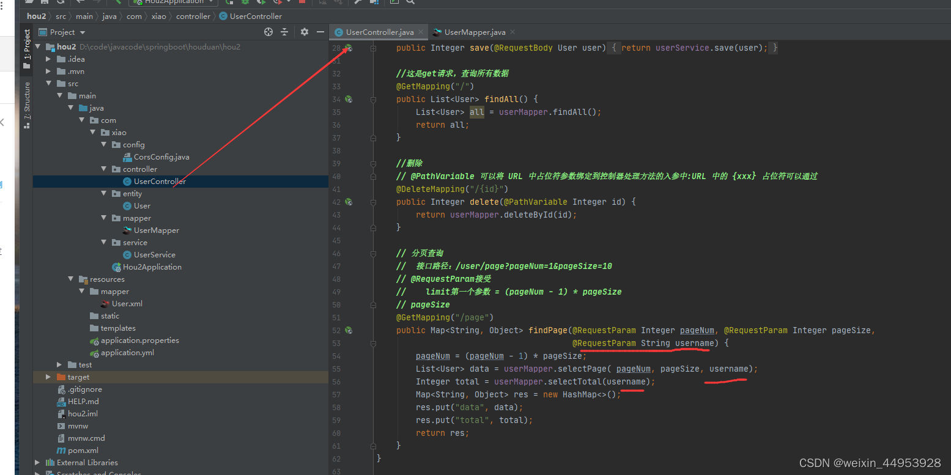The height and width of the screenshot is (475, 951).
Task: Click src in the breadcrumb bar
Action: coord(61,17)
